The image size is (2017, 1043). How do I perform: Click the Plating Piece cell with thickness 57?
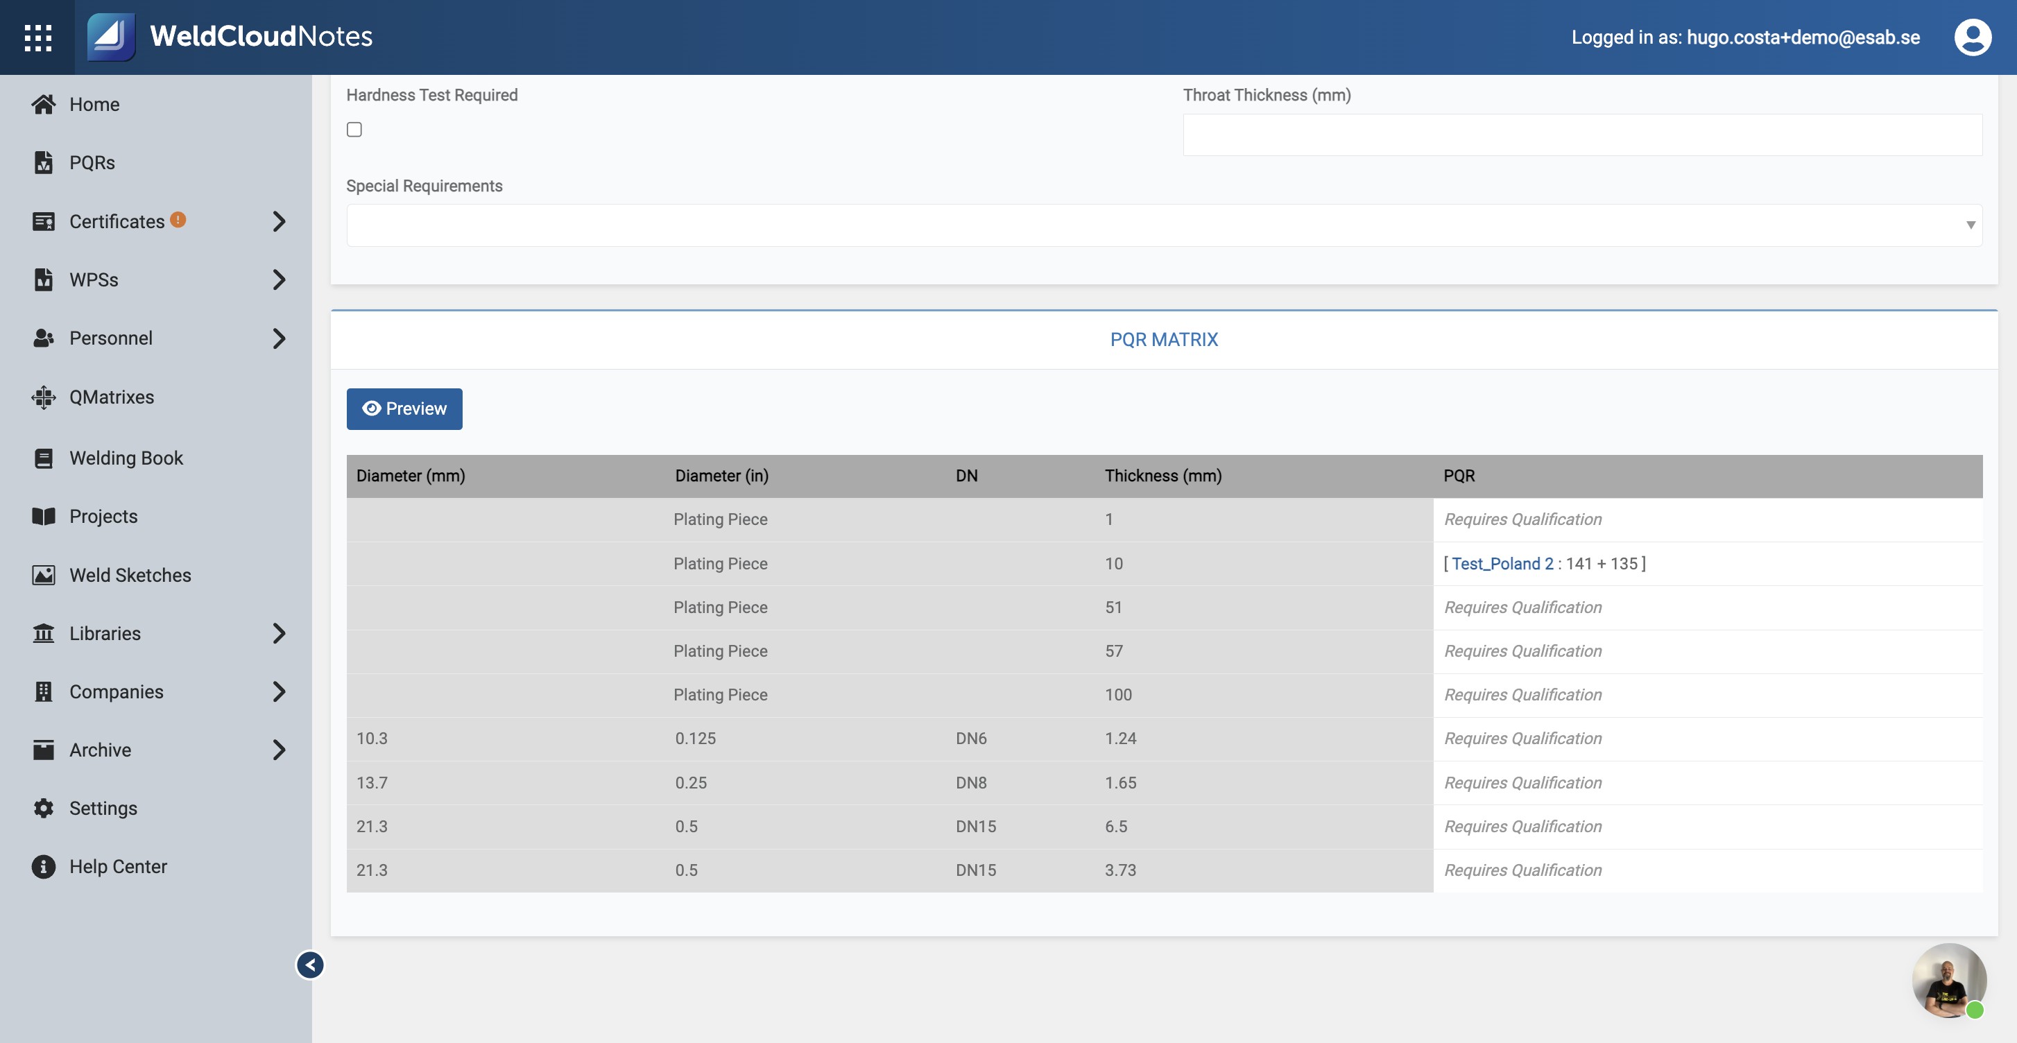tap(721, 650)
